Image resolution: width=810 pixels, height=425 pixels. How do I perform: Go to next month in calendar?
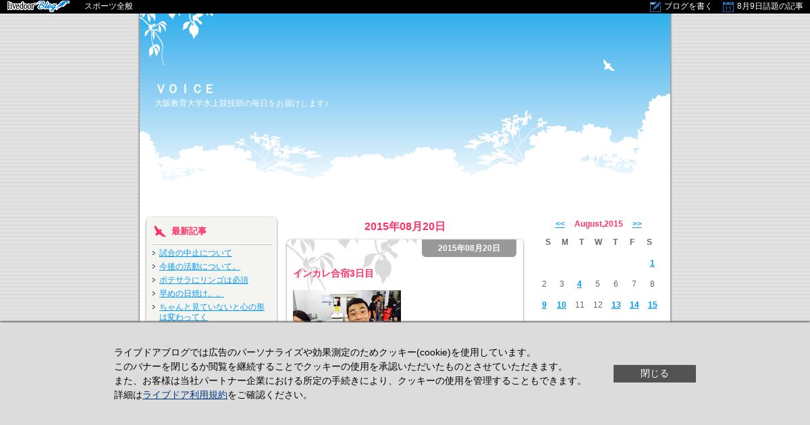point(637,224)
